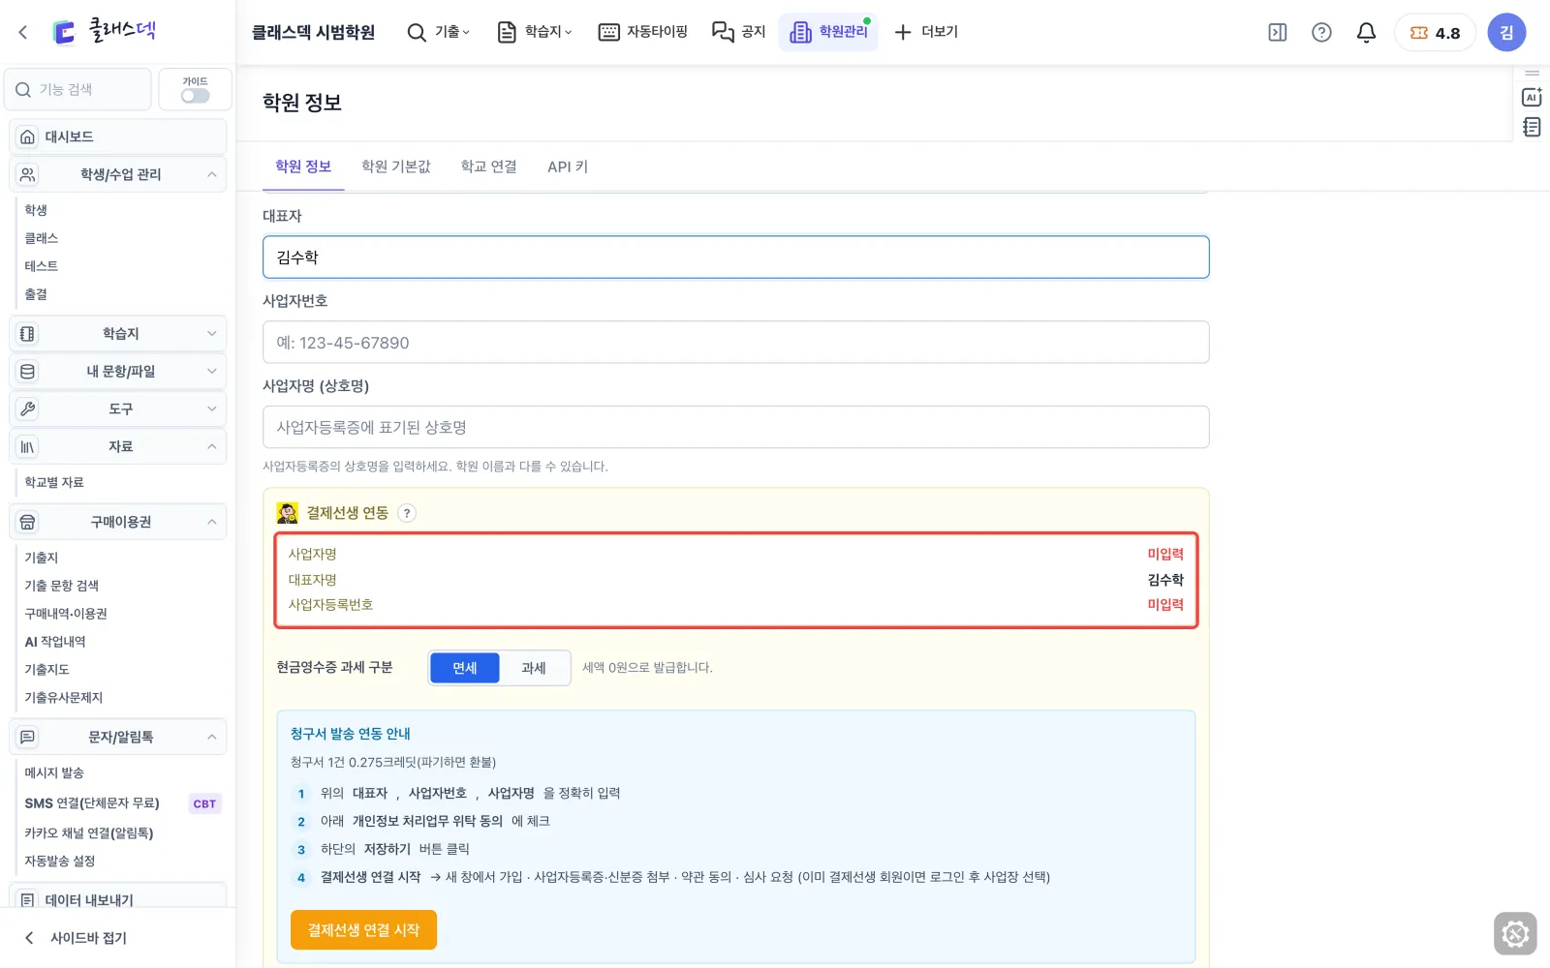This screenshot has height=968, width=1550.
Task: Open the 기출 dropdown in top navigation
Action: coord(439,32)
